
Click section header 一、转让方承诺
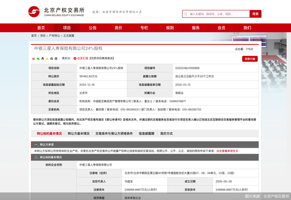[145, 144]
